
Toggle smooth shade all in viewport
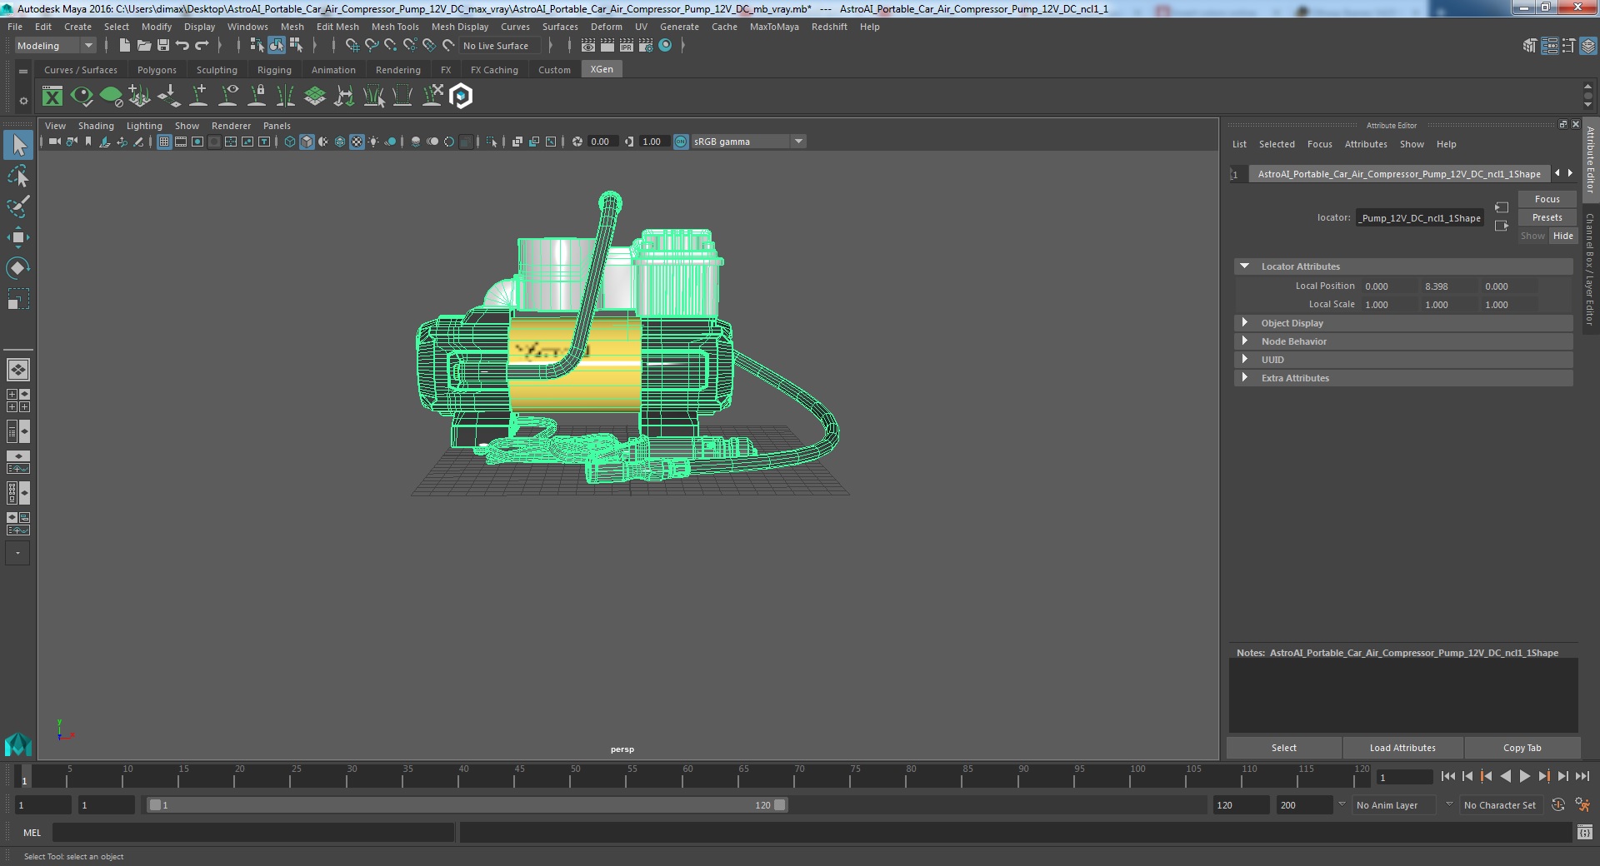pyautogui.click(x=307, y=142)
